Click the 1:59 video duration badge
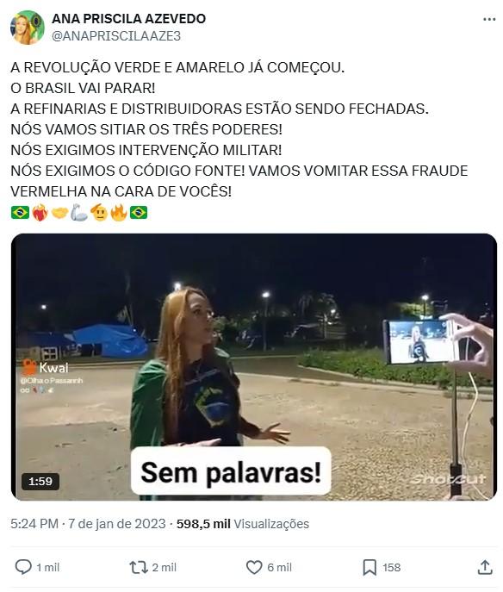The image size is (503, 592). pos(40,482)
